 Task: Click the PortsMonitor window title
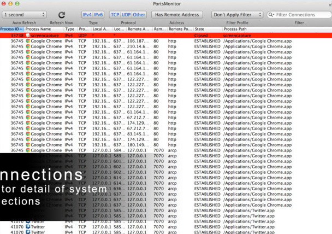coord(167,4)
